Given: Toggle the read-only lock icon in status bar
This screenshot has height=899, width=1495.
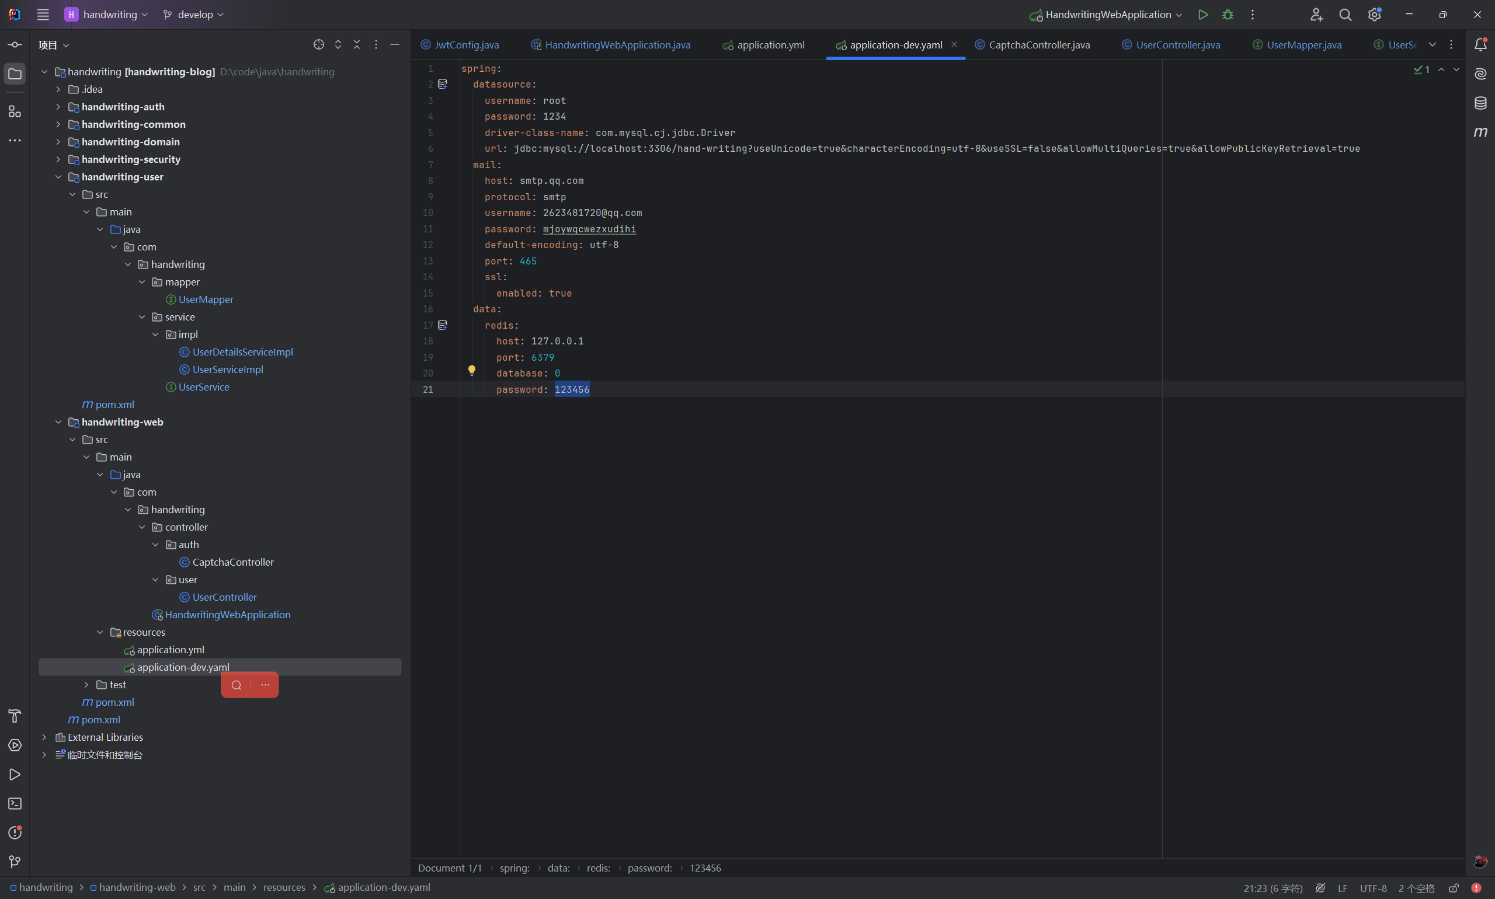Looking at the screenshot, I should point(1453,887).
